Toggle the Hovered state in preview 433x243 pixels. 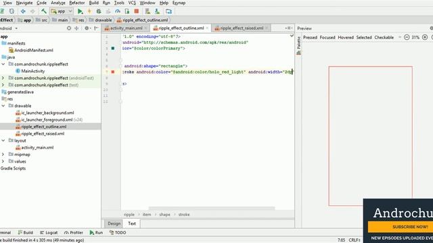(x=346, y=37)
